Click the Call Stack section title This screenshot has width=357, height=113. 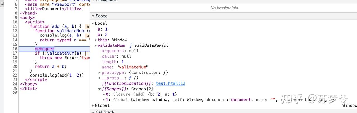[x=105, y=112]
